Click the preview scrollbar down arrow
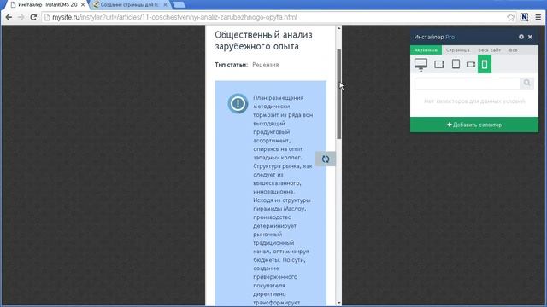Viewport: 547px width, 307px height. 338,303
